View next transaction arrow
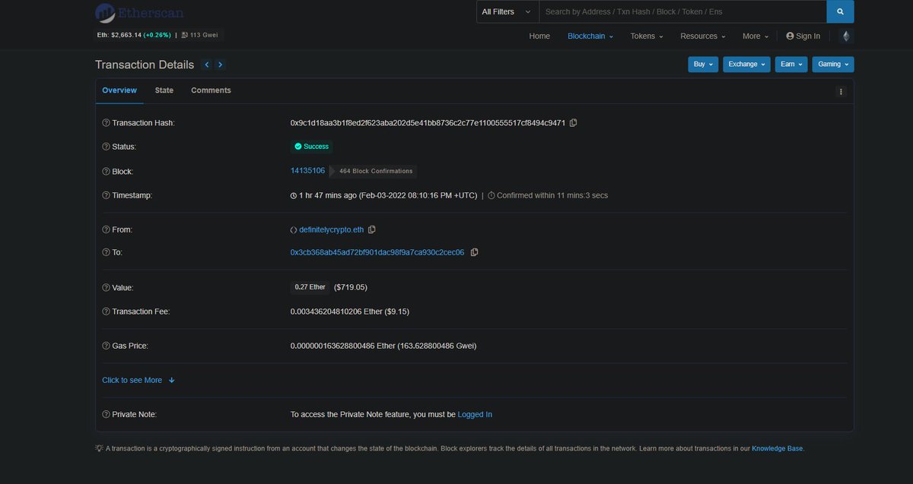The image size is (913, 484). pyautogui.click(x=220, y=65)
